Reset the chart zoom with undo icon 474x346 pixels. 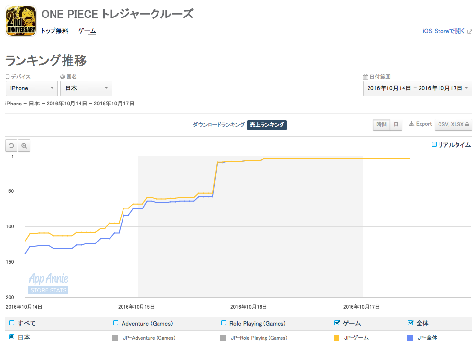(x=11, y=146)
